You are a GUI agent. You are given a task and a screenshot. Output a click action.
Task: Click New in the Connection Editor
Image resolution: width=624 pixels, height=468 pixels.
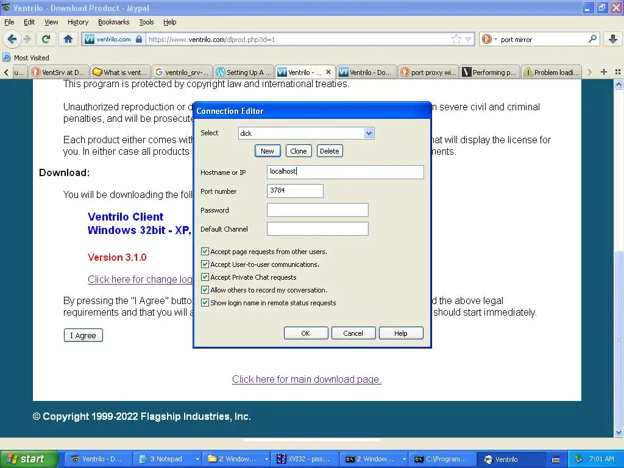click(x=268, y=151)
